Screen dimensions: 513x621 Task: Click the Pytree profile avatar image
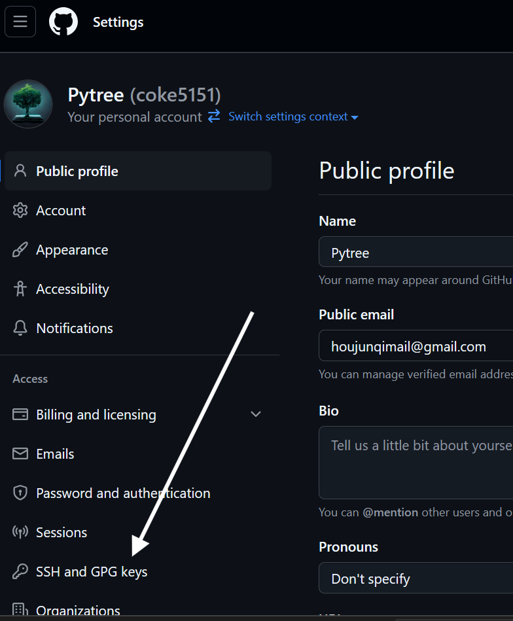point(28,104)
